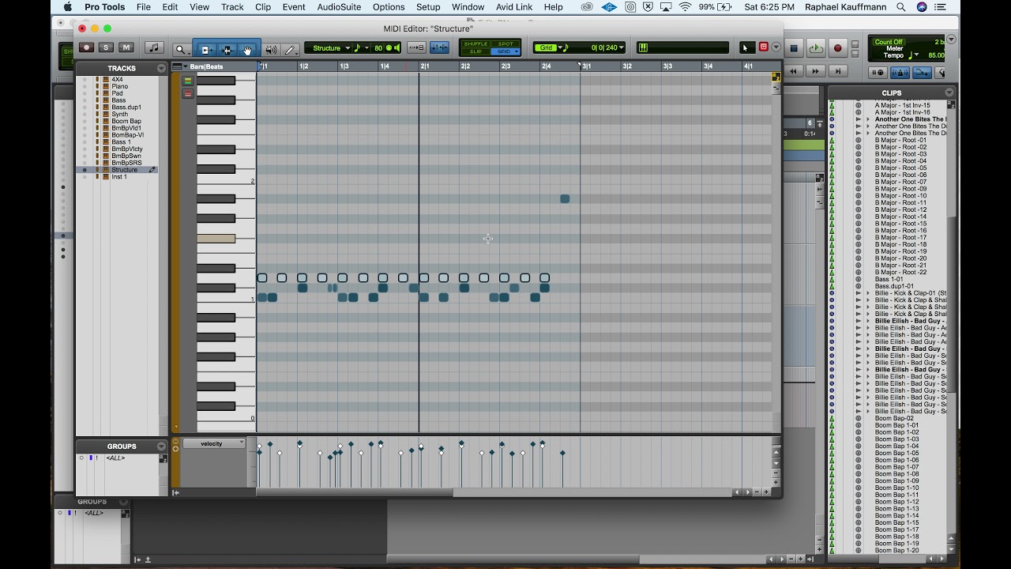Click the red target button in the MIDI editor toolbar
1011x569 pixels.
click(764, 47)
